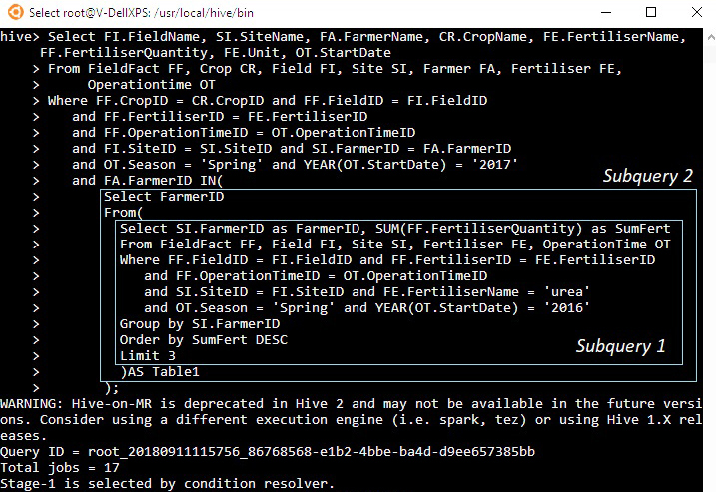Click the 'Stage-1 is selected' line

[166, 484]
